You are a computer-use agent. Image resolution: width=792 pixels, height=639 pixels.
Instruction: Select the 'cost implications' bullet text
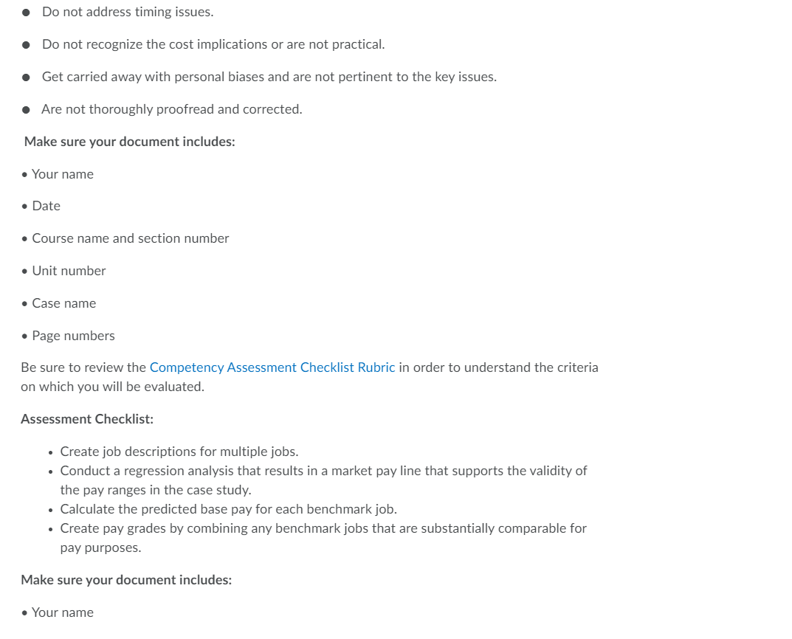click(x=213, y=44)
